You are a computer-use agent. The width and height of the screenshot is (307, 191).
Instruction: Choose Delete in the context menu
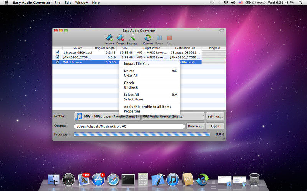150,71
